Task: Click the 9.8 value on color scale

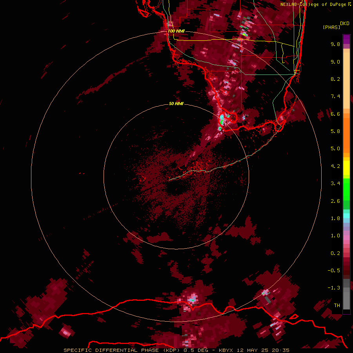Action: tap(335, 44)
